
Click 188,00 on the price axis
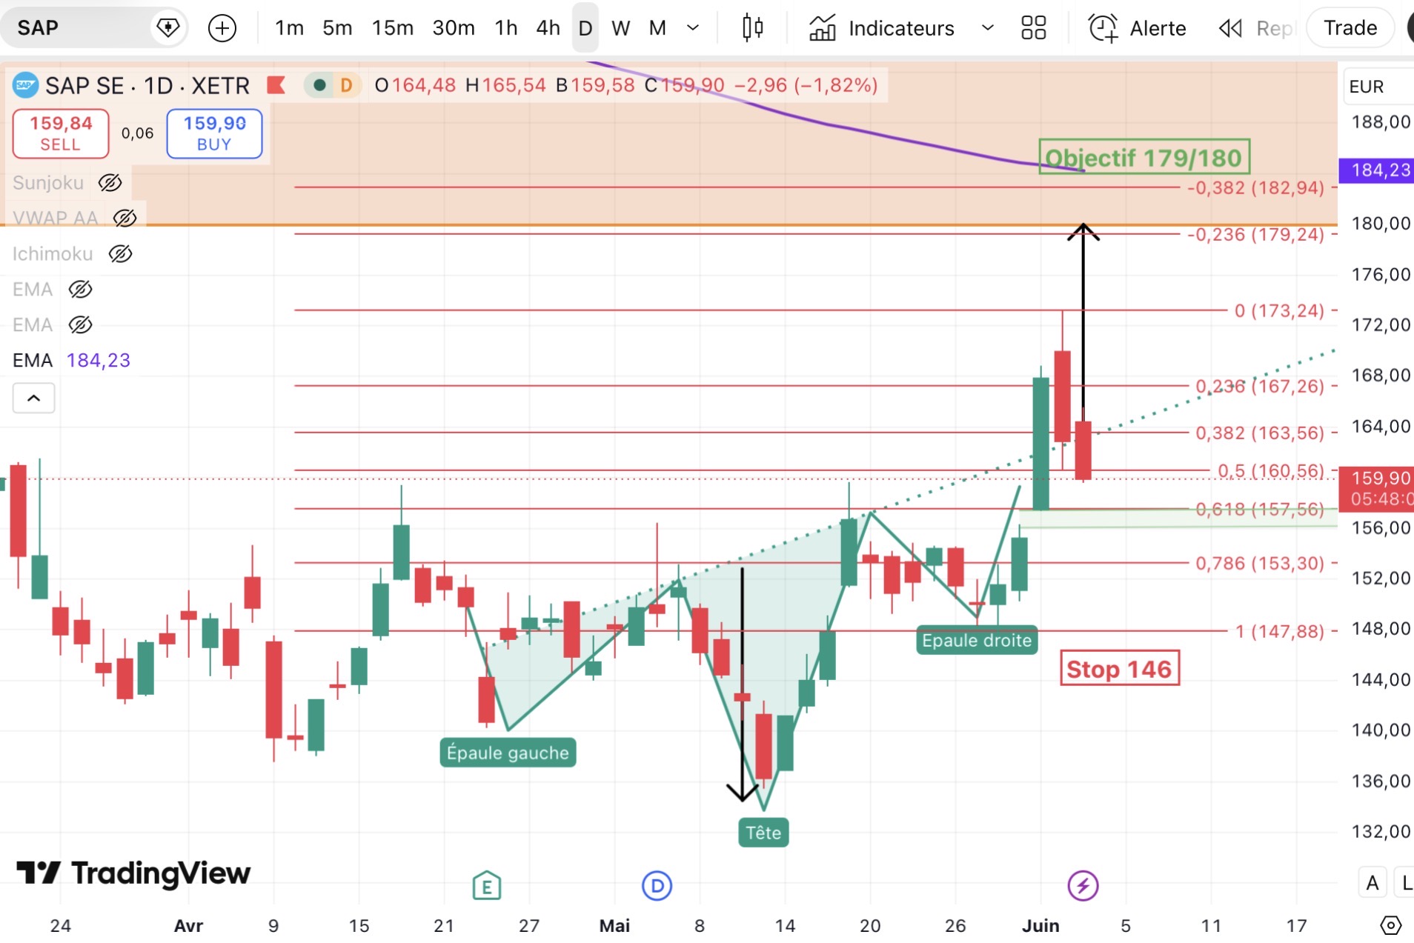click(1381, 121)
